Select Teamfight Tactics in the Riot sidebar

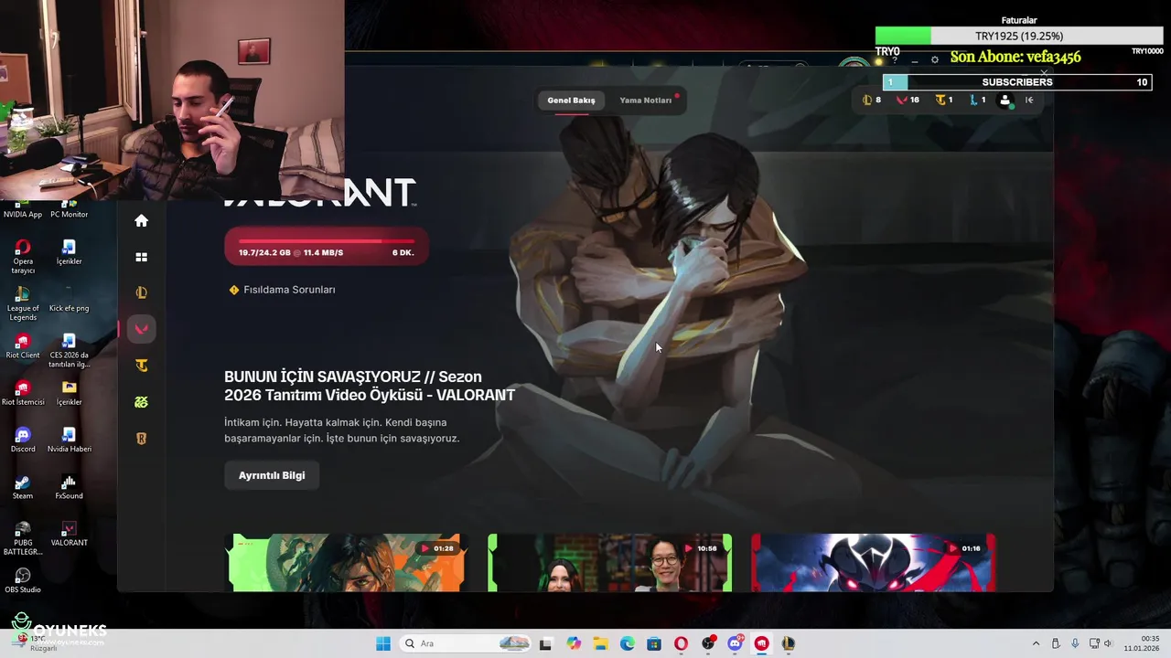[x=141, y=366]
